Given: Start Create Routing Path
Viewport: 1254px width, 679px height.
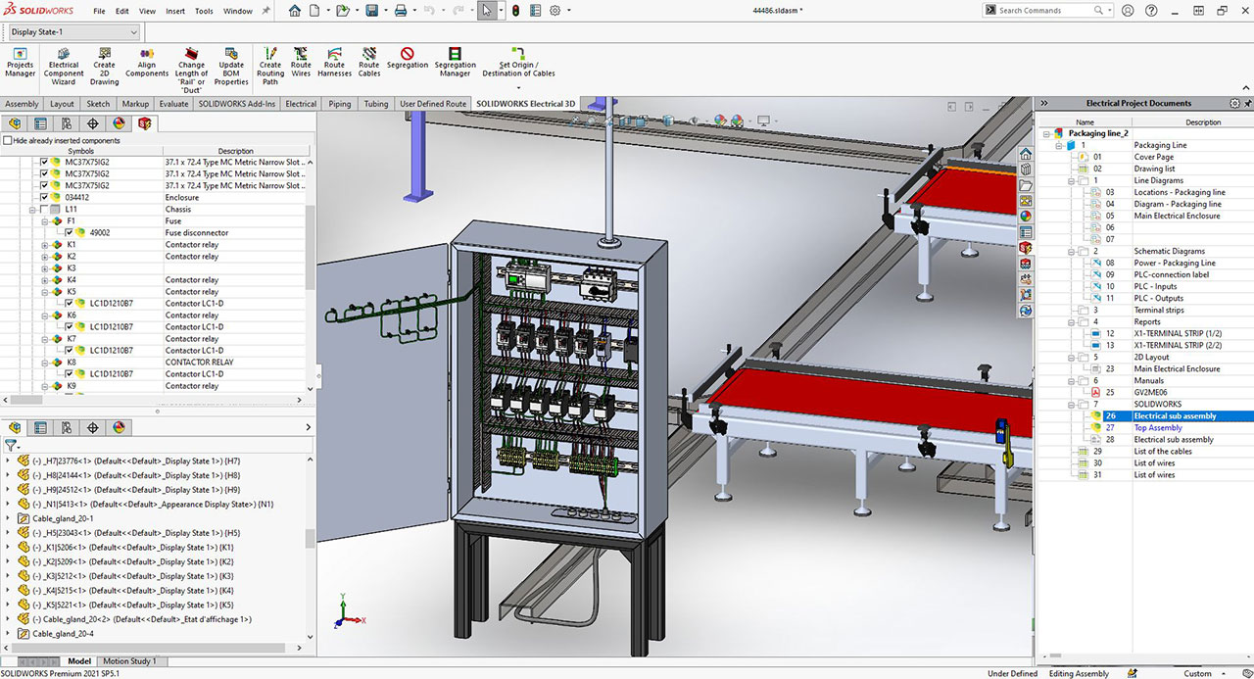Looking at the screenshot, I should coord(270,67).
